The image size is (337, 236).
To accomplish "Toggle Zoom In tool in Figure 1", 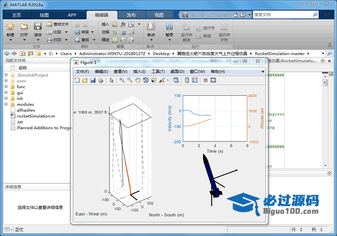I will tap(122, 80).
